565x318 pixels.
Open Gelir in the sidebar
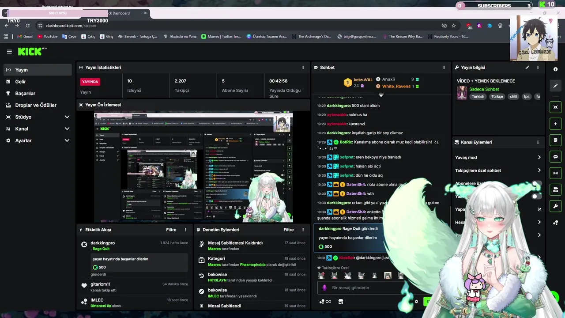[x=38, y=82]
